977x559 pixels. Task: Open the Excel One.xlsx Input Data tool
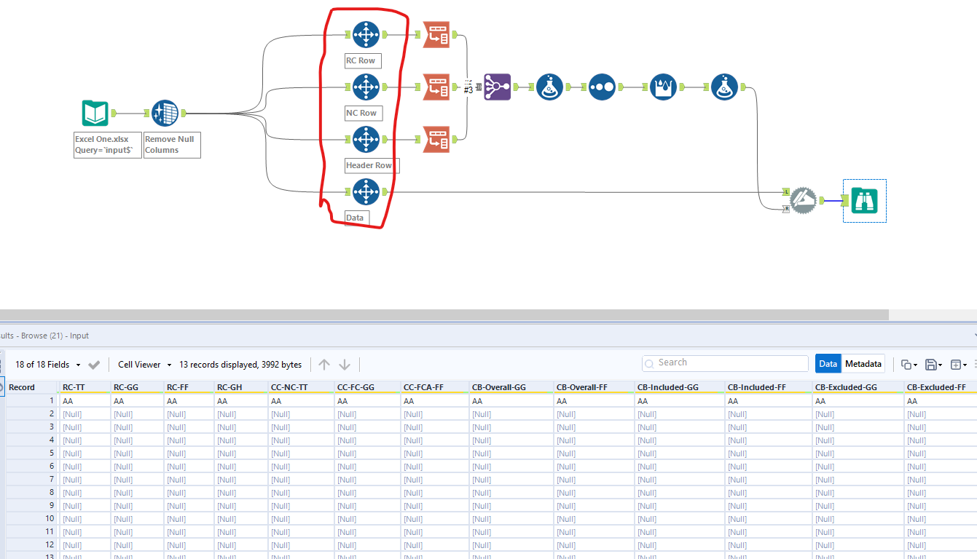tap(95, 114)
